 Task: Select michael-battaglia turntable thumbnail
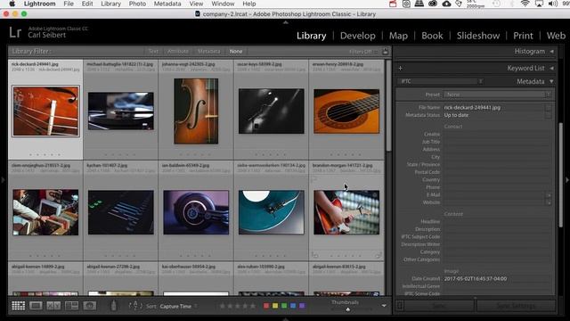click(121, 111)
